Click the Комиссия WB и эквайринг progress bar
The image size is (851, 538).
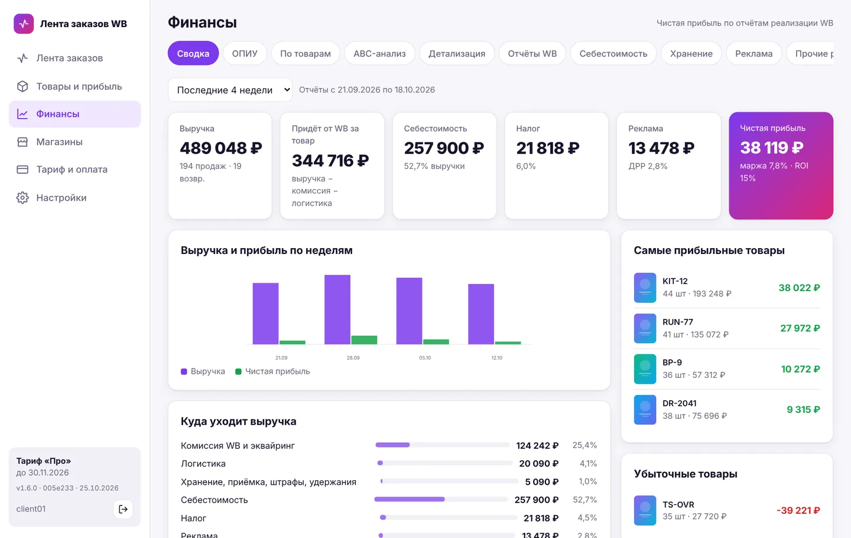pos(442,445)
